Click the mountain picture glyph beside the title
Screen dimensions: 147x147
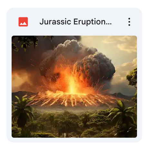pos(23,22)
